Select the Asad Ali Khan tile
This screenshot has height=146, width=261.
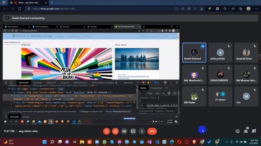[246, 53]
